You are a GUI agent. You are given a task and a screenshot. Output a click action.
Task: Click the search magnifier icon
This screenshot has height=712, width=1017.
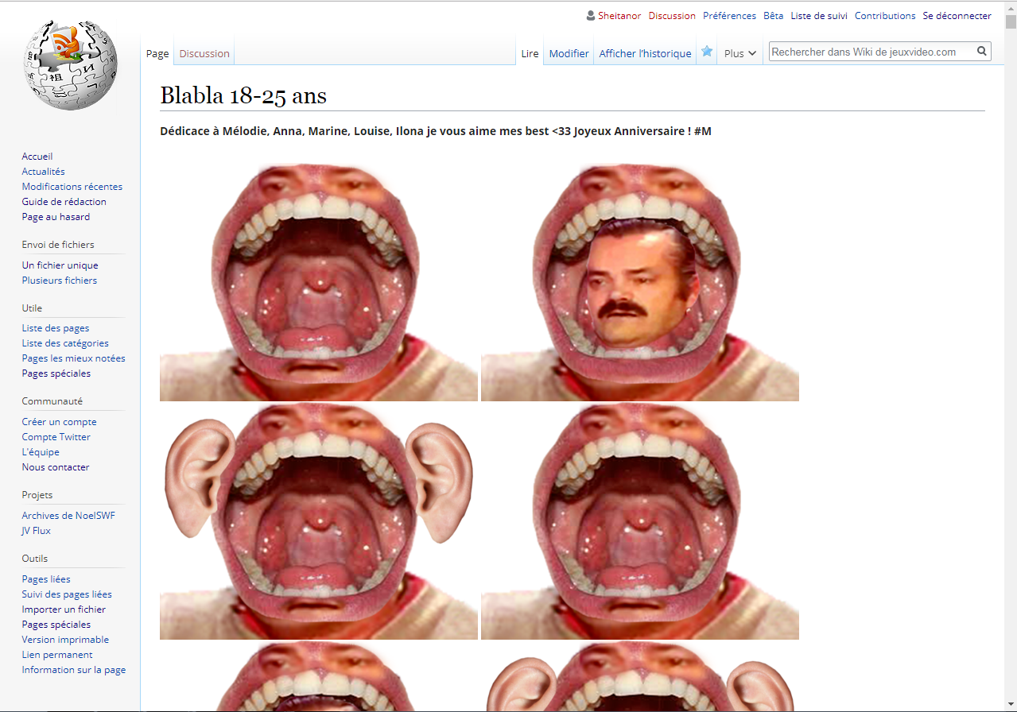(x=982, y=52)
